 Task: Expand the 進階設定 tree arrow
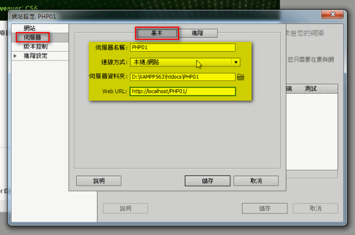pos(15,55)
